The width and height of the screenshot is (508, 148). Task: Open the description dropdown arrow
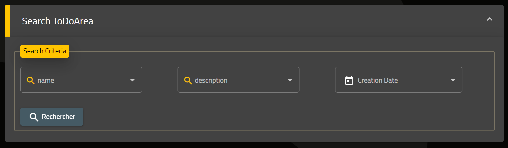pyautogui.click(x=290, y=80)
